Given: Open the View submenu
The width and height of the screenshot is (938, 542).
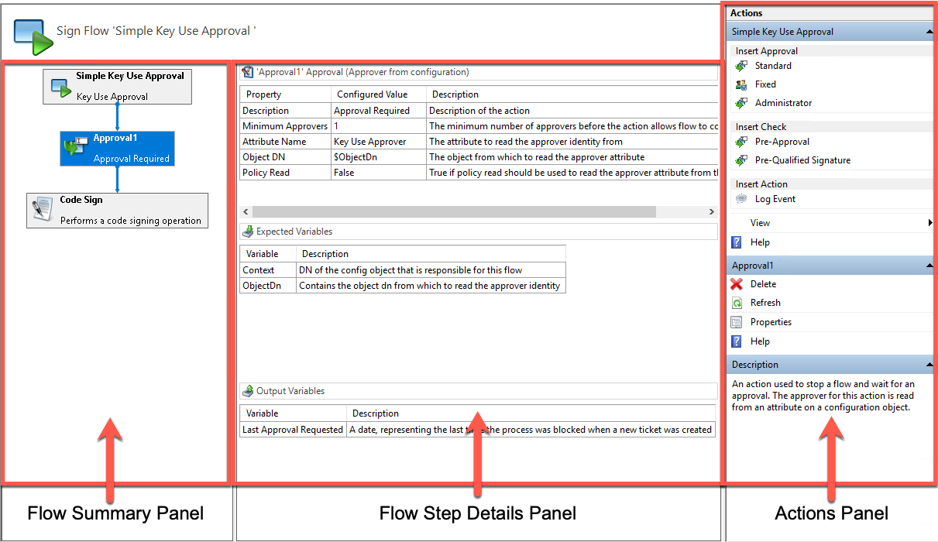Looking at the screenshot, I should [760, 223].
